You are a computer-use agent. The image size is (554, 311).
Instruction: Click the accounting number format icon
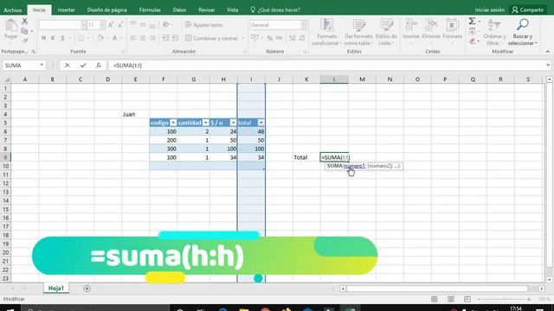pyautogui.click(x=254, y=38)
